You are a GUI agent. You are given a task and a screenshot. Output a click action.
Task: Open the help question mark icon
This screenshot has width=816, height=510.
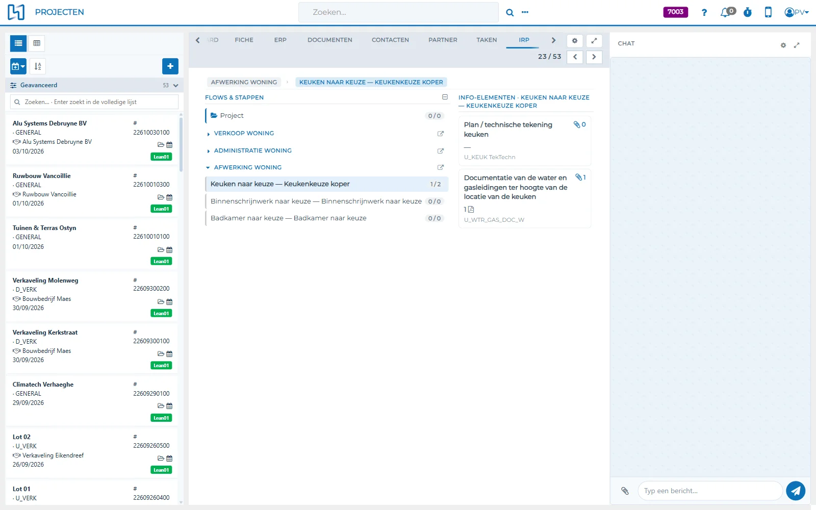point(704,12)
